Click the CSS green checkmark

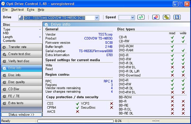77,104
